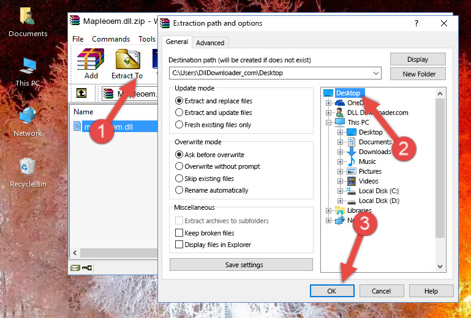Click the This PC computer icon in tree

coord(340,122)
